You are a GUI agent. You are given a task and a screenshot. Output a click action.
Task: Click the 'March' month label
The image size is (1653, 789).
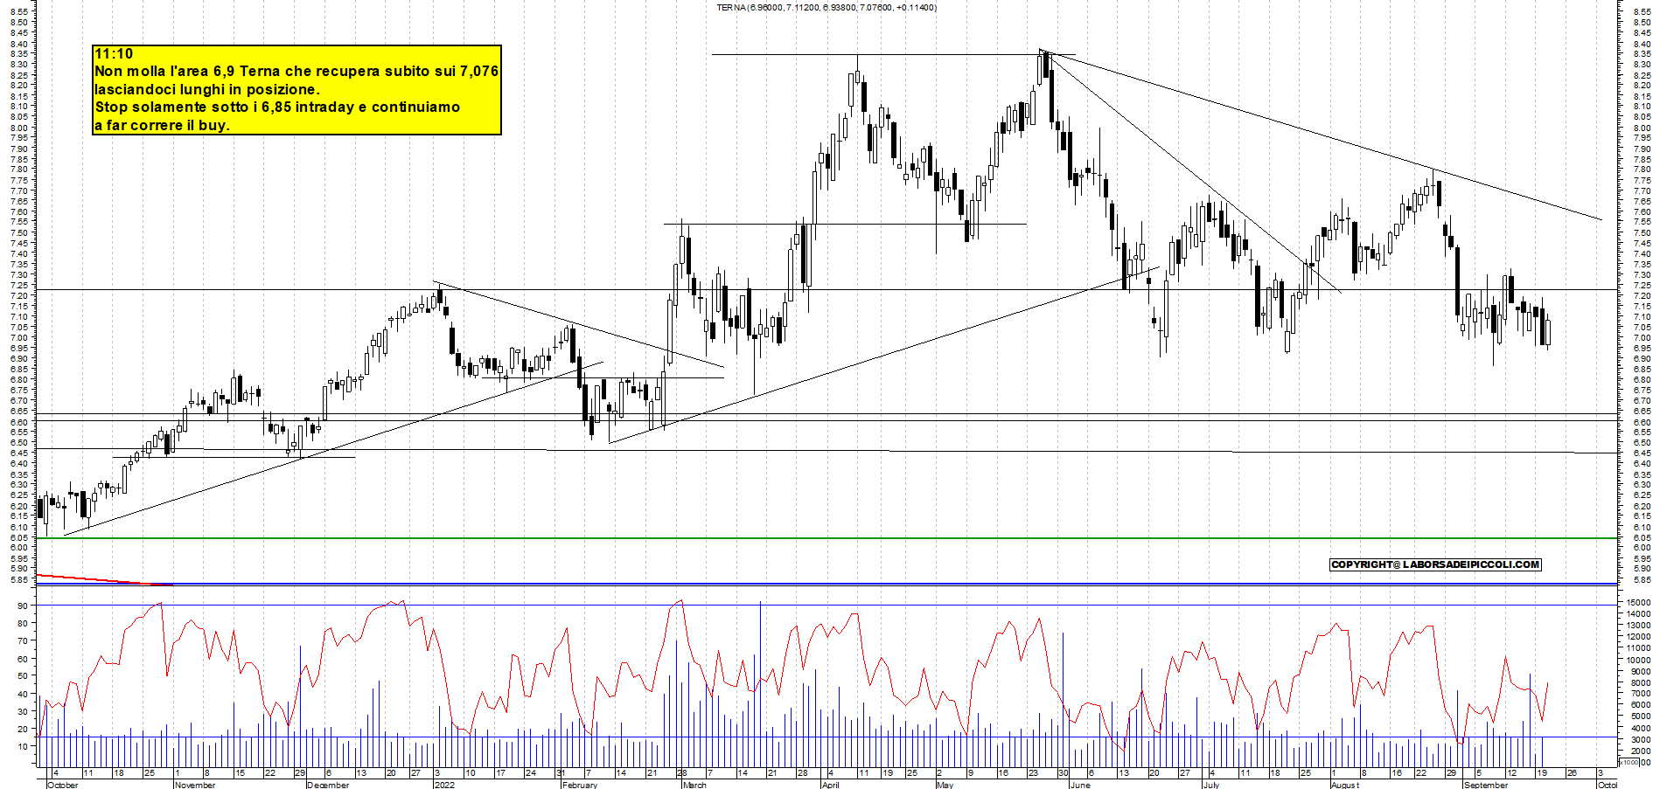tap(694, 785)
